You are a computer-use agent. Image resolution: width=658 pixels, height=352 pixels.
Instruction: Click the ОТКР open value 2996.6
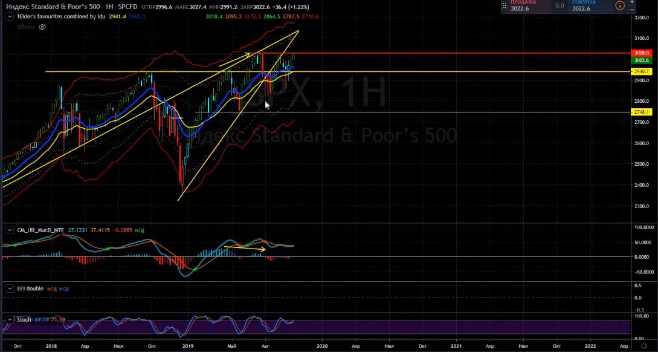tap(164, 7)
